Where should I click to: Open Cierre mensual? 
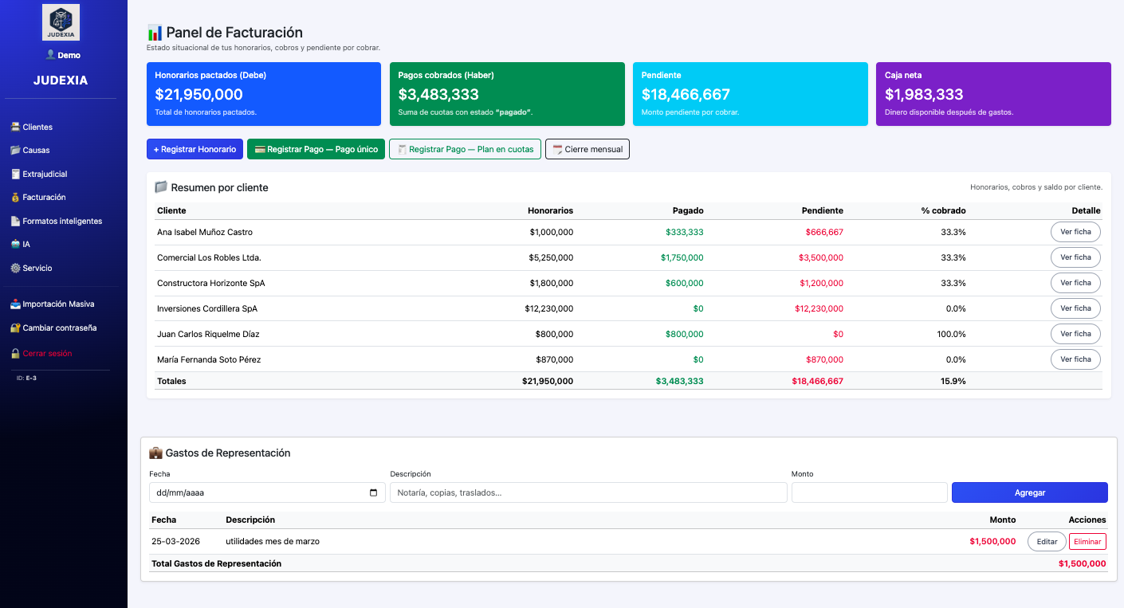click(587, 149)
